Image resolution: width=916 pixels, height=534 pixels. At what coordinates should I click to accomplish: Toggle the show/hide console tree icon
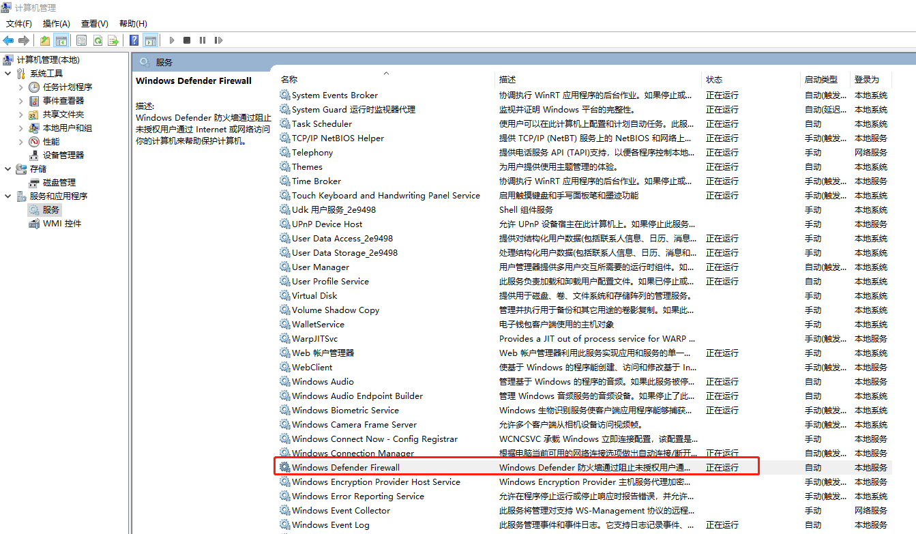coord(61,40)
